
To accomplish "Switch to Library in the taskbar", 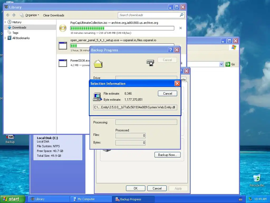I will 49,199.
